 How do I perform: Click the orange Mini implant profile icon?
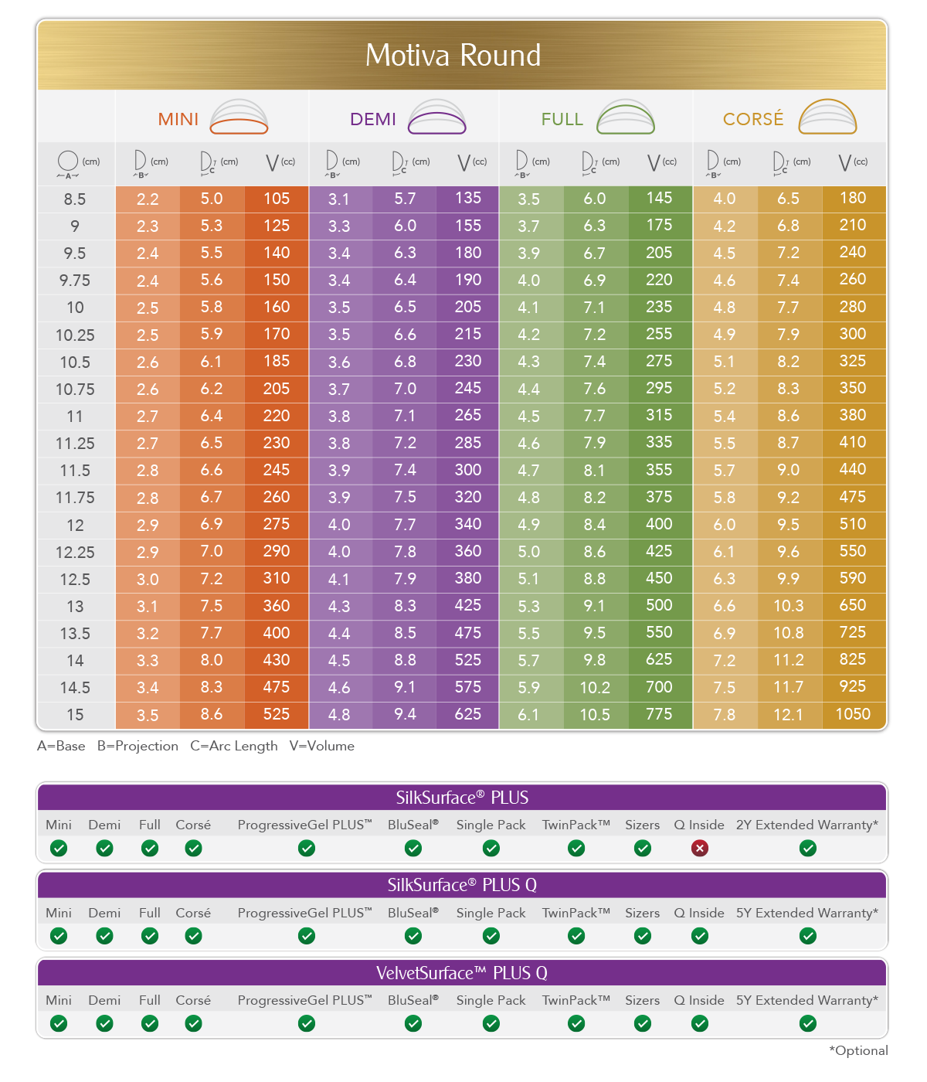239,117
